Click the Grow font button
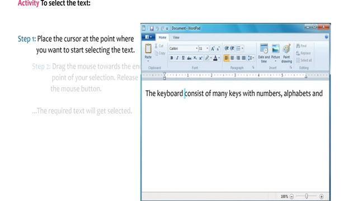The height and width of the screenshot is (201, 358). click(x=213, y=49)
